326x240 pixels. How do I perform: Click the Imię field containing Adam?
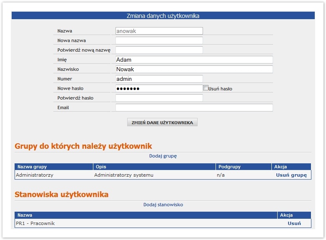(194, 60)
